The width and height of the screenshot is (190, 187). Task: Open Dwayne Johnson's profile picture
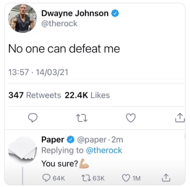(23, 18)
